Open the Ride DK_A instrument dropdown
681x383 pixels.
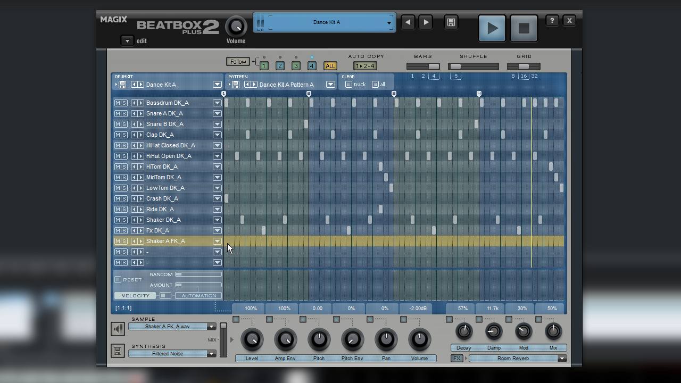pyautogui.click(x=217, y=209)
